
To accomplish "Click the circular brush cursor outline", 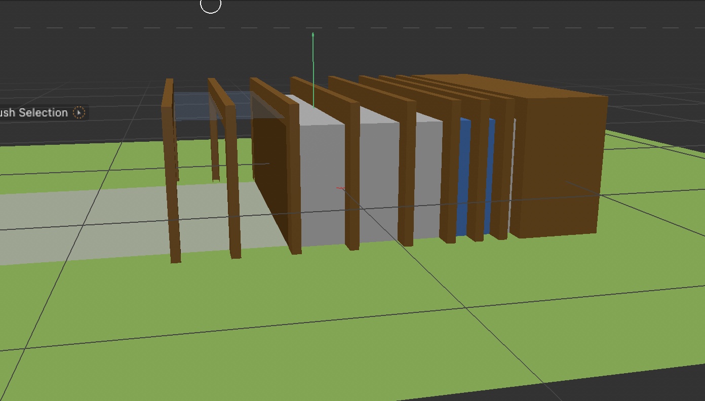I will (211, 5).
